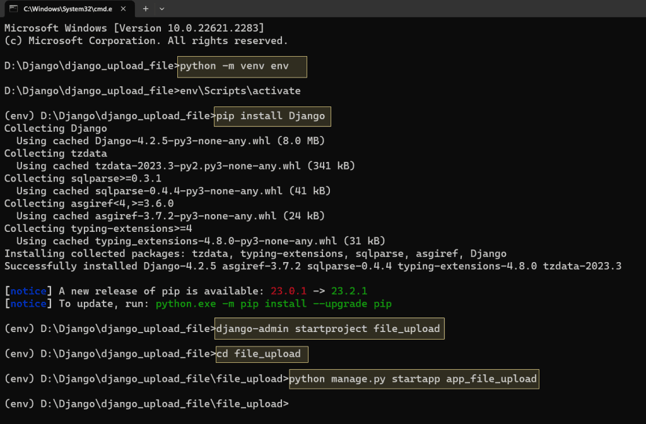Click the cmd.exe icon on the tab

point(15,9)
